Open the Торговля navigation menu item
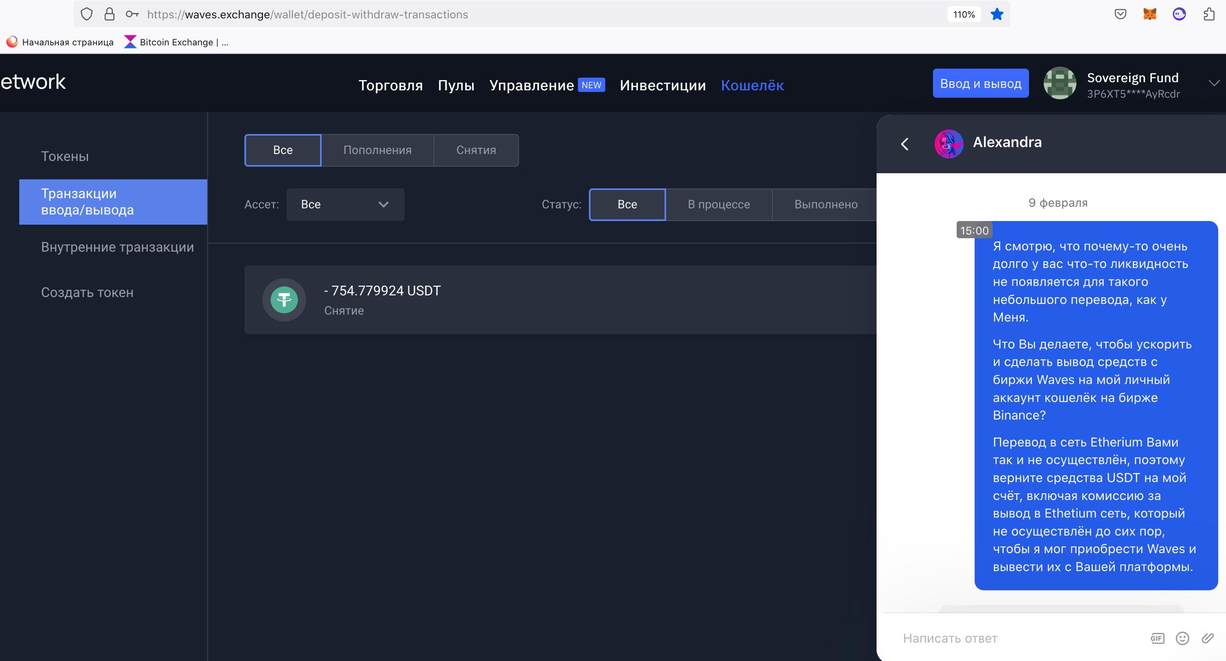This screenshot has width=1226, height=661. coord(390,85)
